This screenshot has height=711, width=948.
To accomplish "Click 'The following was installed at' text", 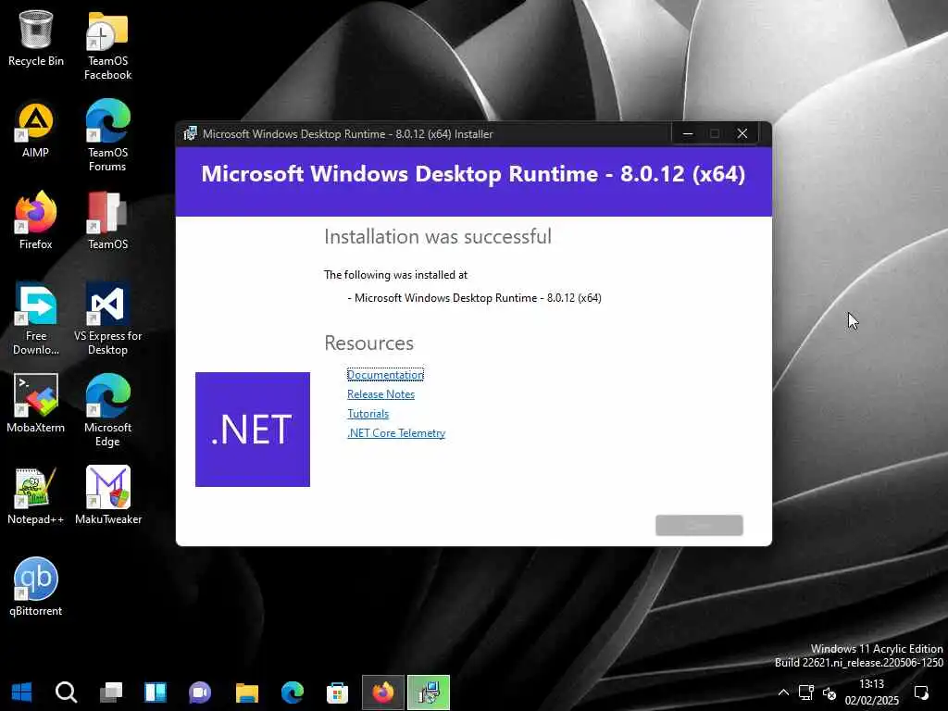I will point(395,274).
